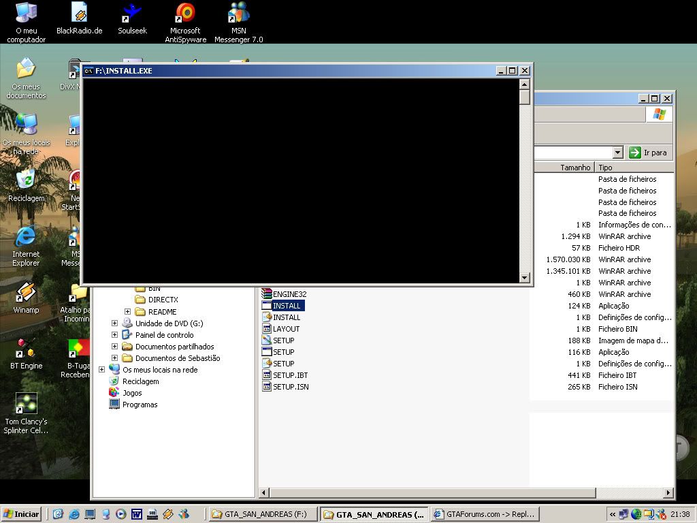This screenshot has height=523, width=697.
Task: Open the Soulseek desktop shortcut
Action: (131, 14)
